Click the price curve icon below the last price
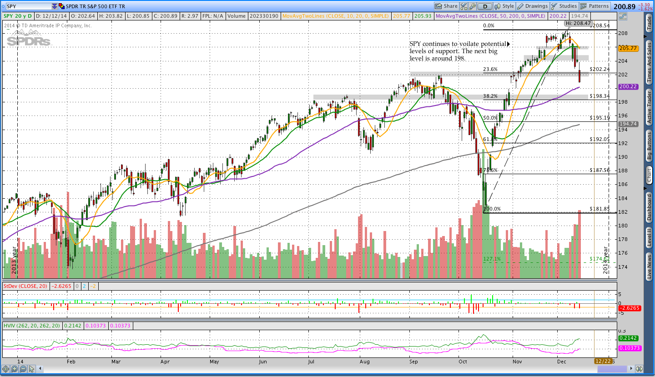 coord(622,16)
